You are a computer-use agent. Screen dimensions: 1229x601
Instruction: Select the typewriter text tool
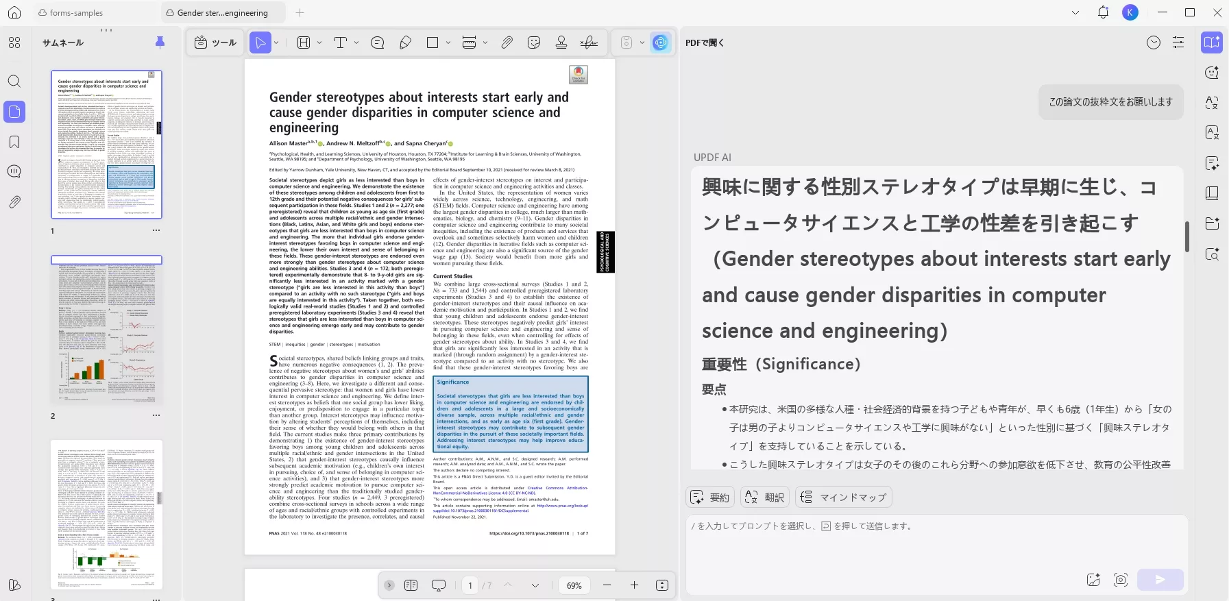(340, 42)
